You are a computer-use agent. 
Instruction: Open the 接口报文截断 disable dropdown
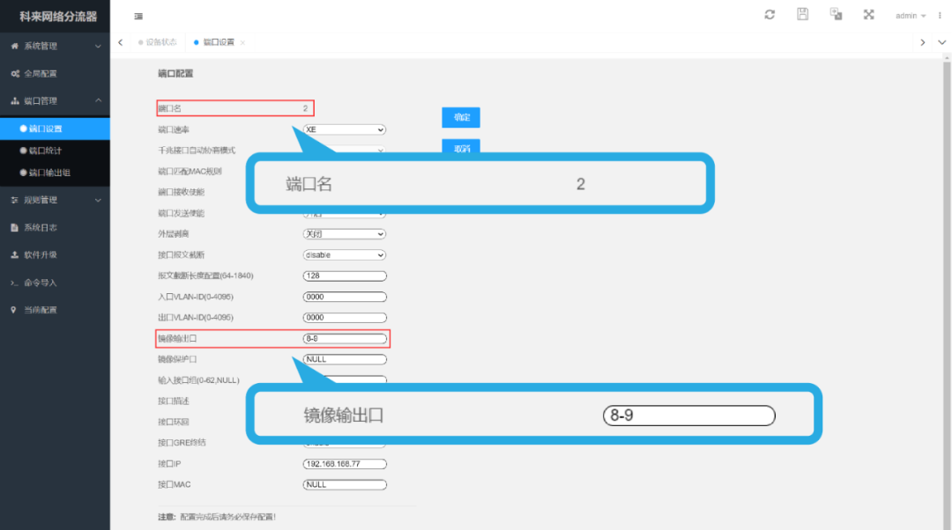pos(345,255)
